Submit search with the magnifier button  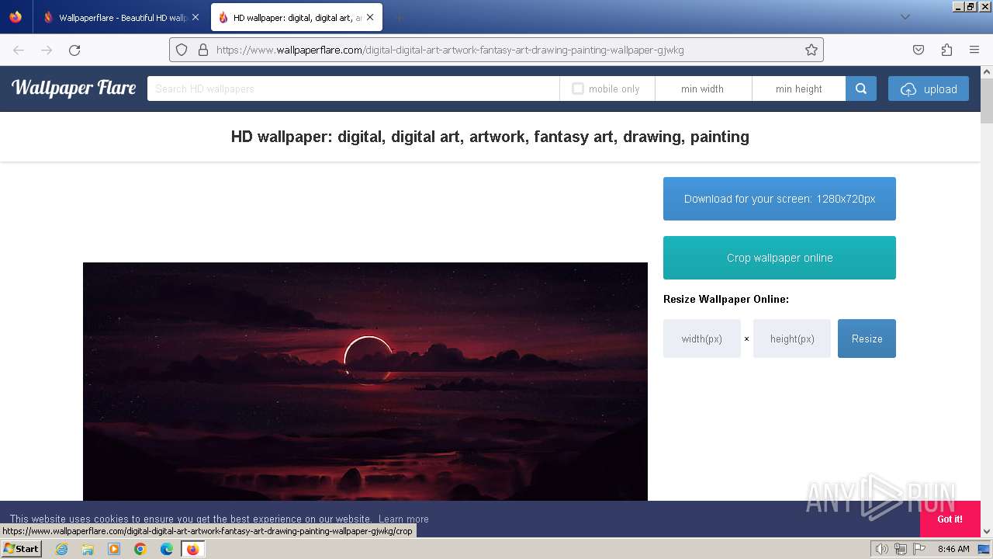[861, 89]
